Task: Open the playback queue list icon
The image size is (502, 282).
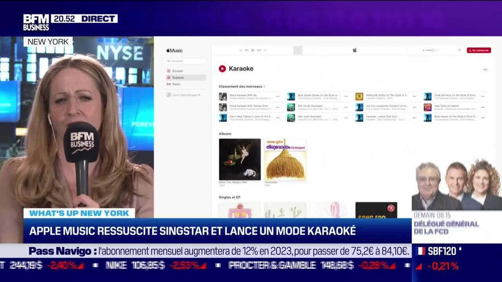Action: 459,50
